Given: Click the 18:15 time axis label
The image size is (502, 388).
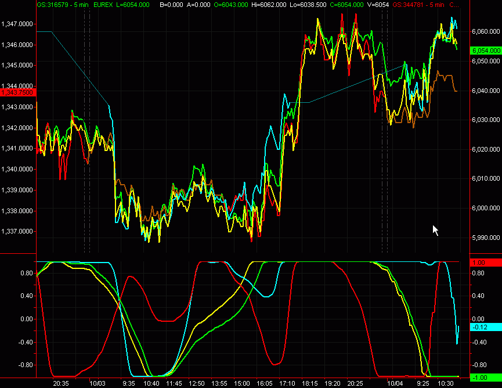Looking at the screenshot, I should (x=310, y=383).
